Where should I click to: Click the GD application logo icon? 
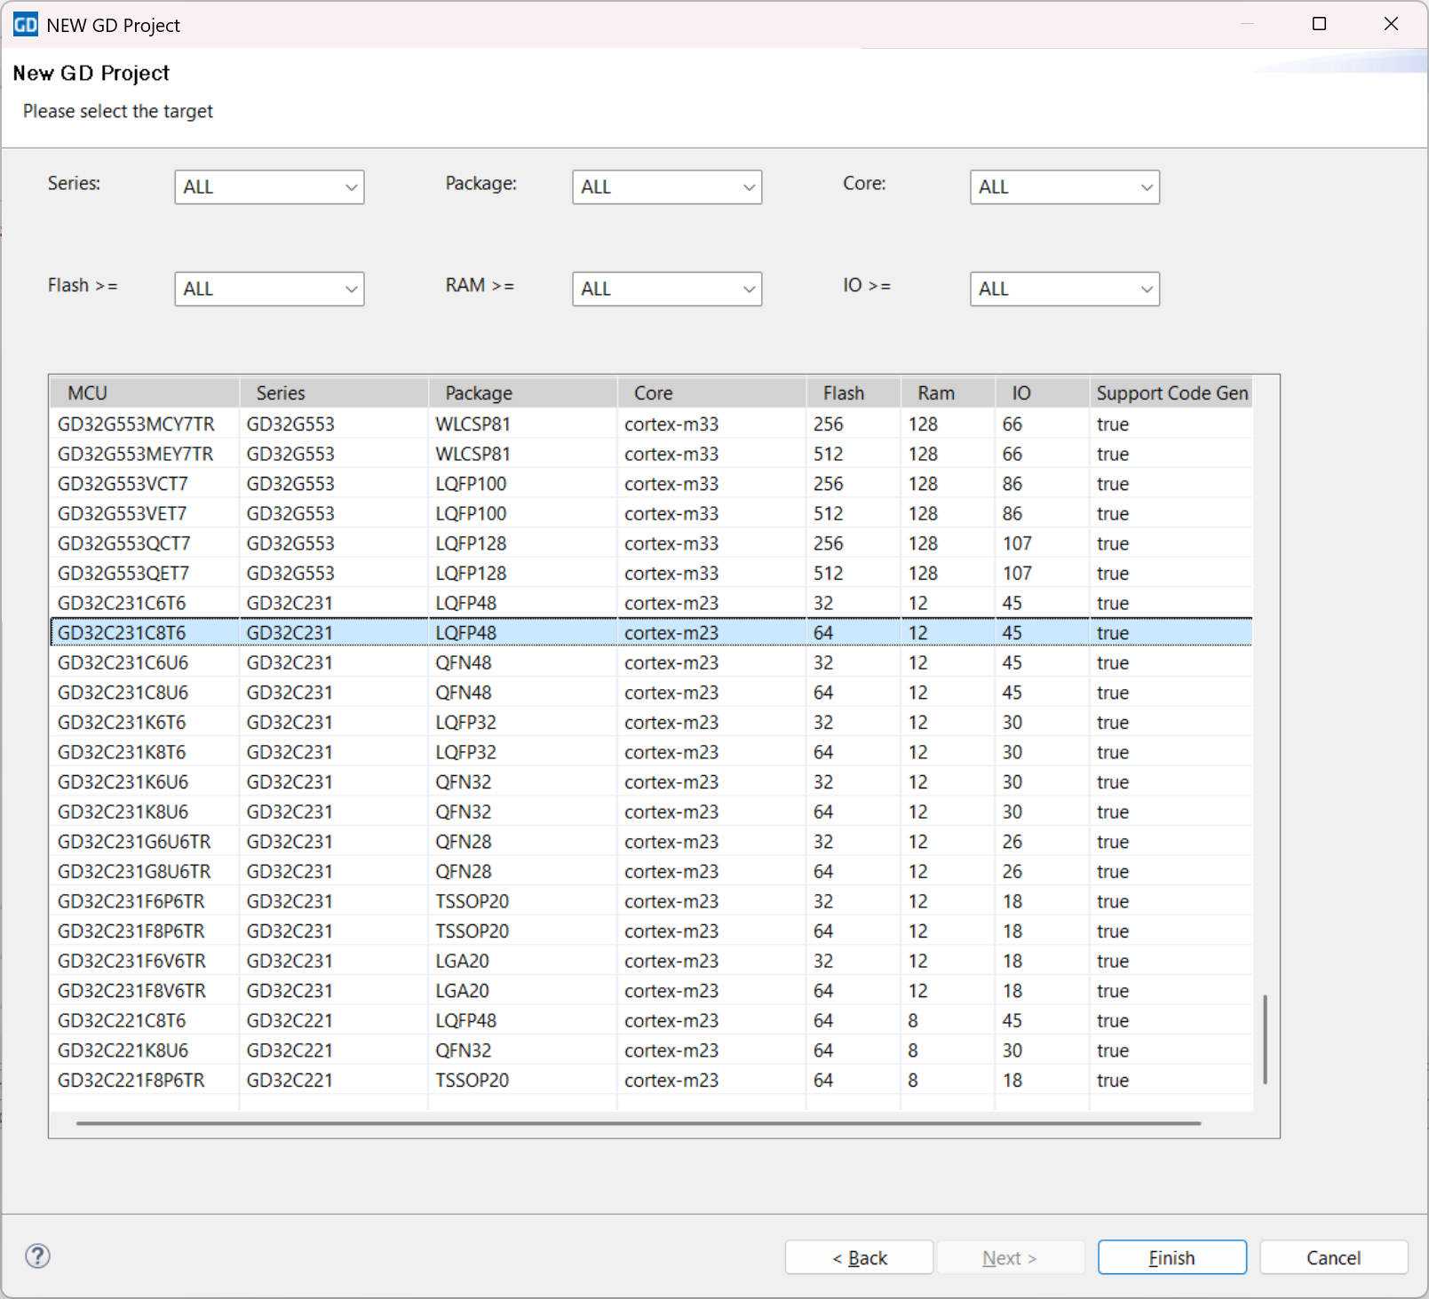pyautogui.click(x=25, y=25)
